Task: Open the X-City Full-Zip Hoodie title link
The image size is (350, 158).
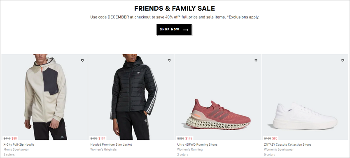Action: click(x=19, y=144)
